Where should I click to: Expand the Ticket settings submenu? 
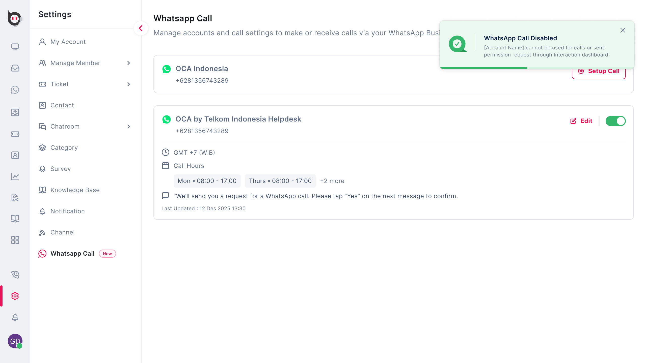tap(129, 84)
